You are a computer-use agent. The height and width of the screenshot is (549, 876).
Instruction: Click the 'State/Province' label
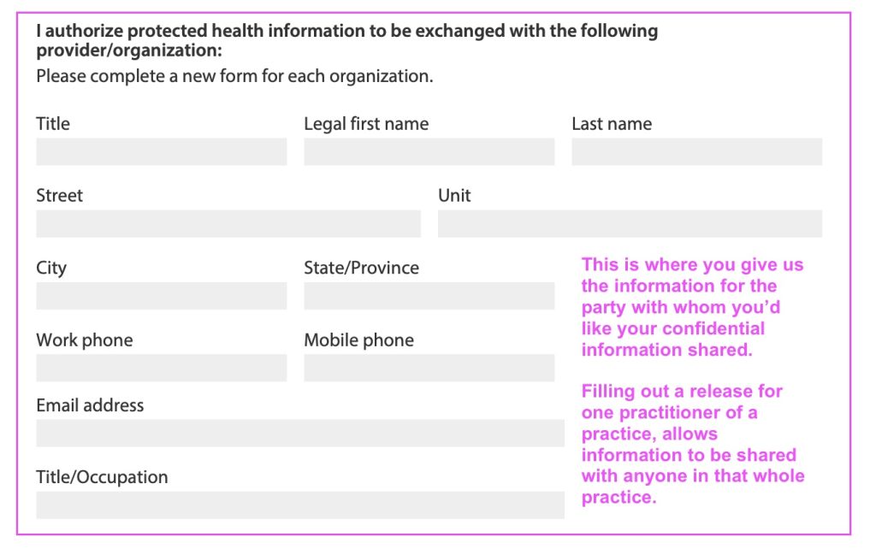click(362, 268)
